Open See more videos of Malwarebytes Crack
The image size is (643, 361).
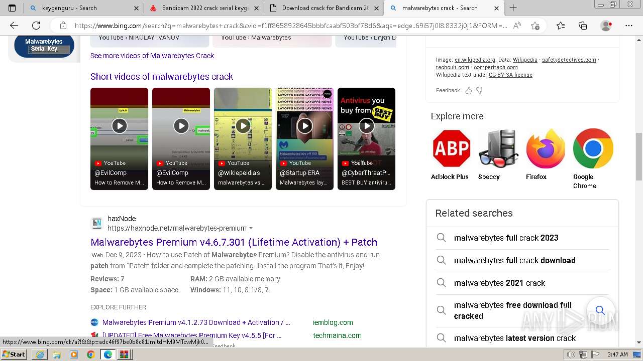(152, 56)
